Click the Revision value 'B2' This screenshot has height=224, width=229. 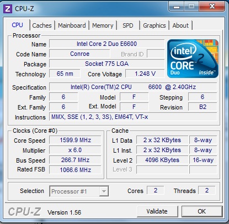pos(203,107)
